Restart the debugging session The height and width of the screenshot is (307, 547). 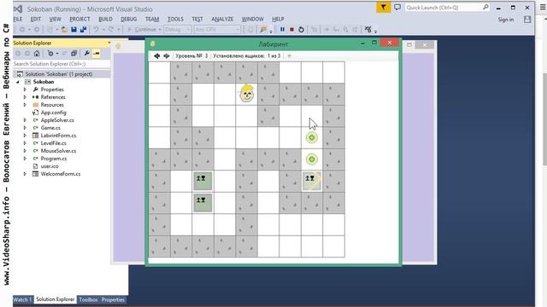click(301, 30)
